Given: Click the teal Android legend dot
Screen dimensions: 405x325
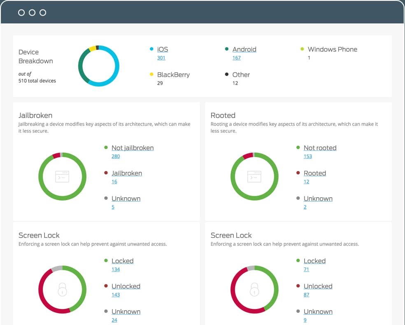Looking at the screenshot, I should (x=227, y=49).
